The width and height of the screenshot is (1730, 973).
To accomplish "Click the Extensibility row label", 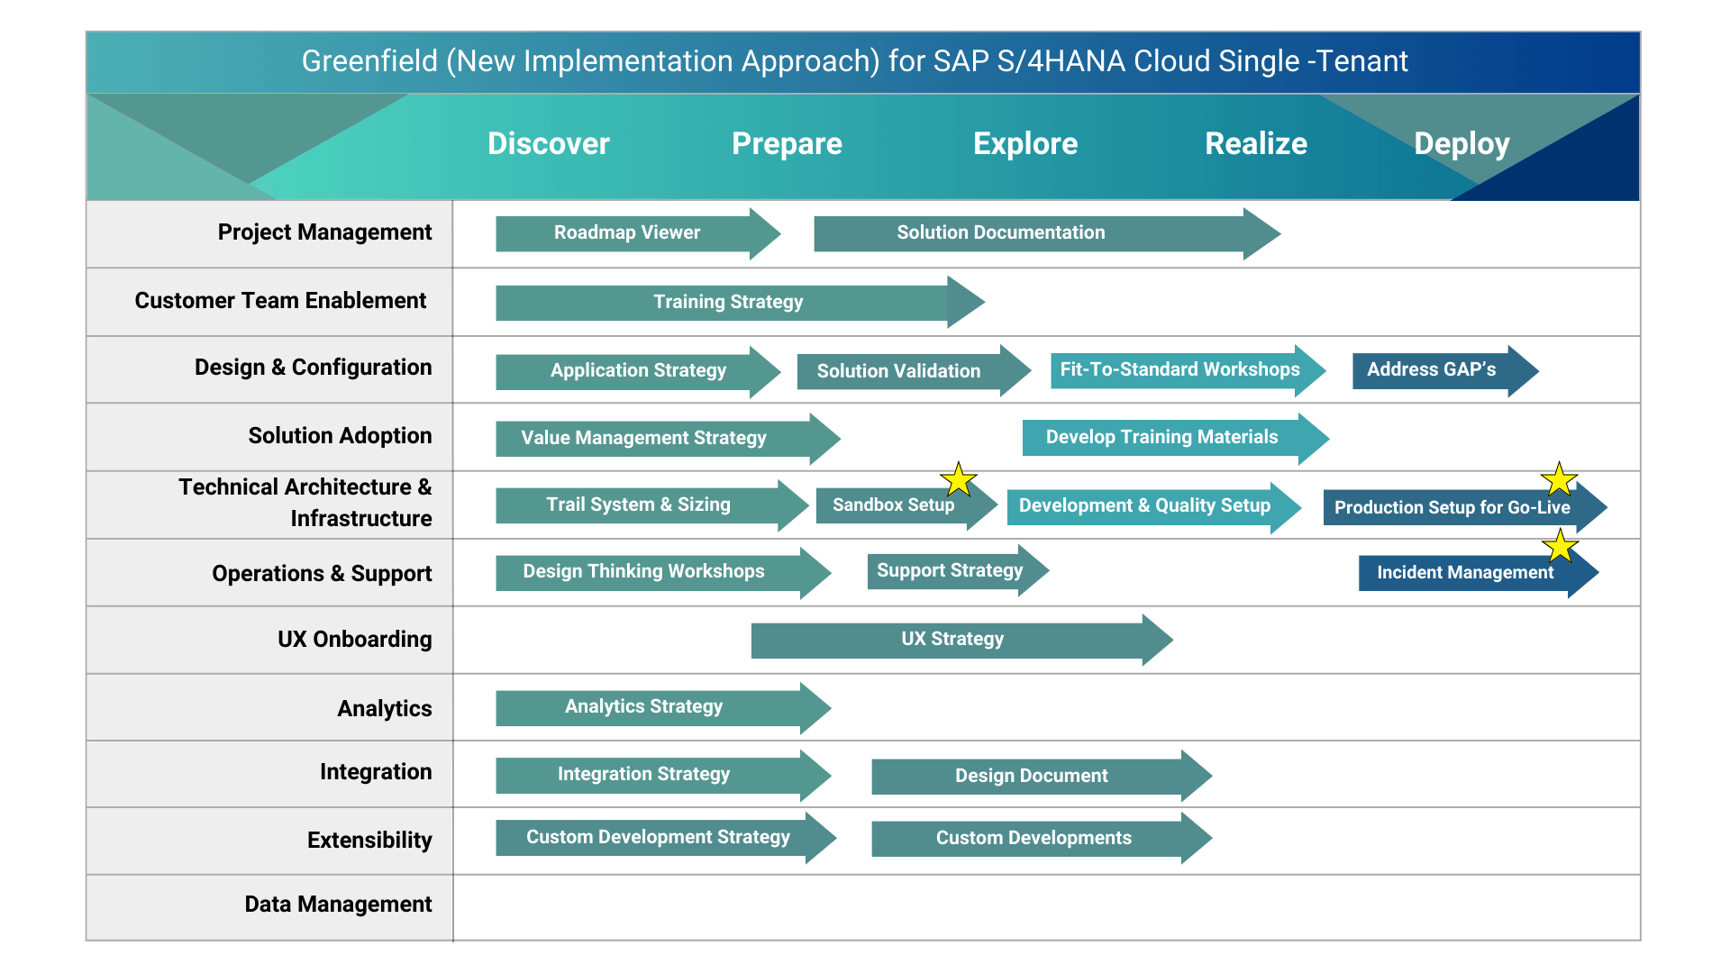I will pos(369,841).
